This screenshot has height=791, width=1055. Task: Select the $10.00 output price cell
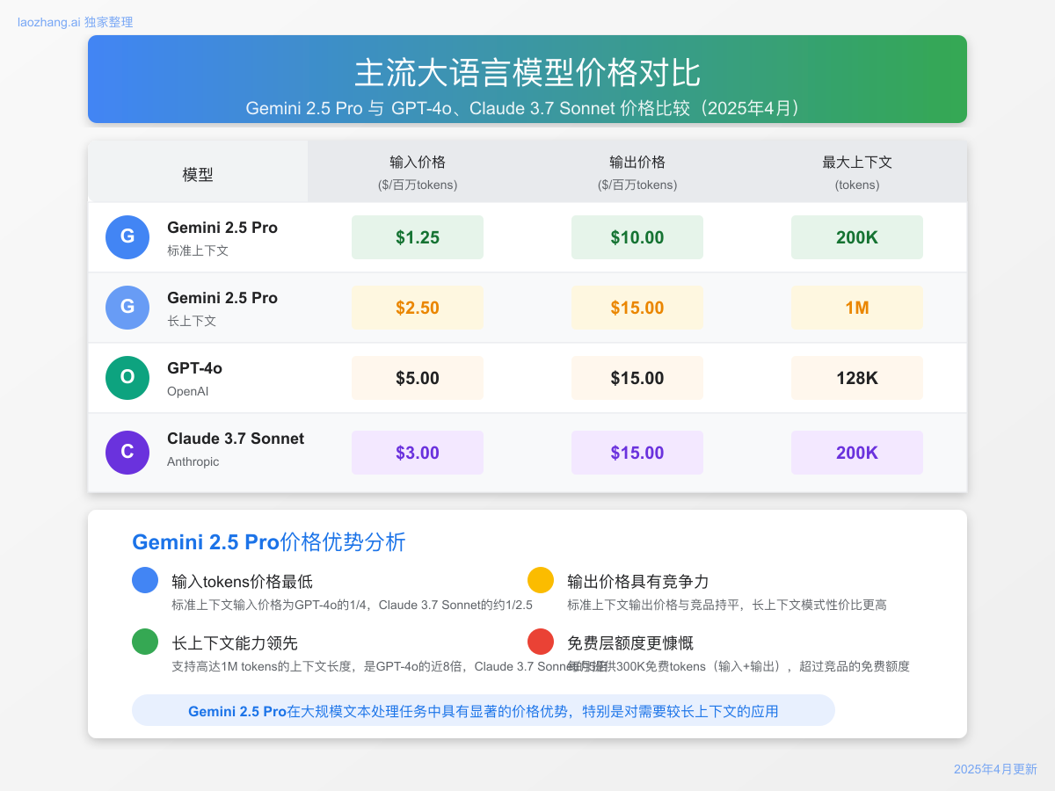click(637, 237)
